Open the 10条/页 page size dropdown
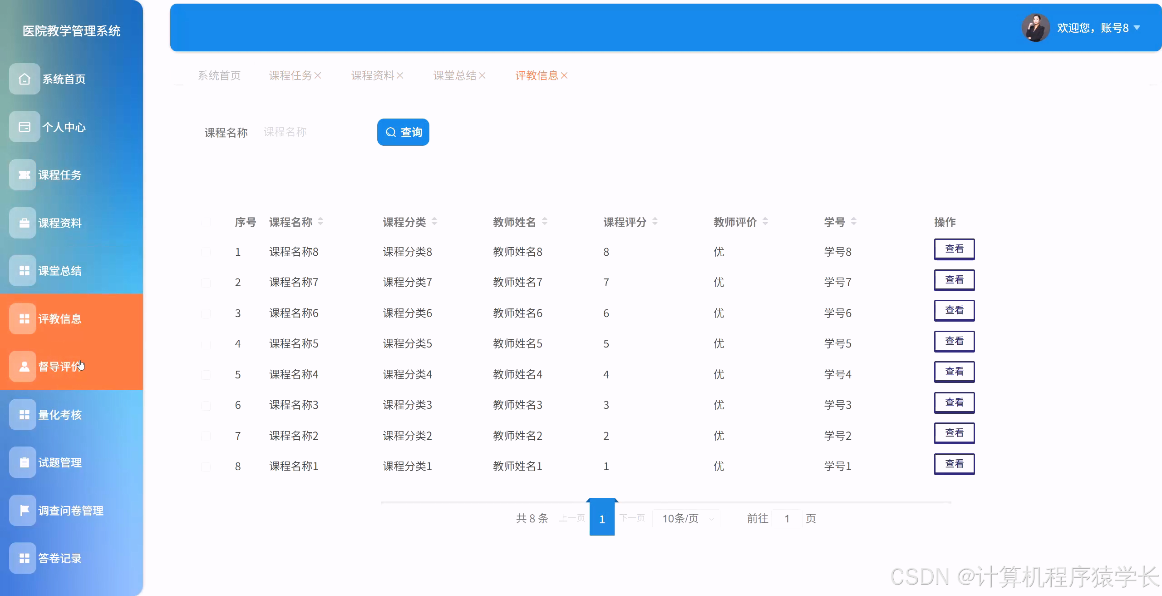The height and width of the screenshot is (596, 1162). coord(686,518)
